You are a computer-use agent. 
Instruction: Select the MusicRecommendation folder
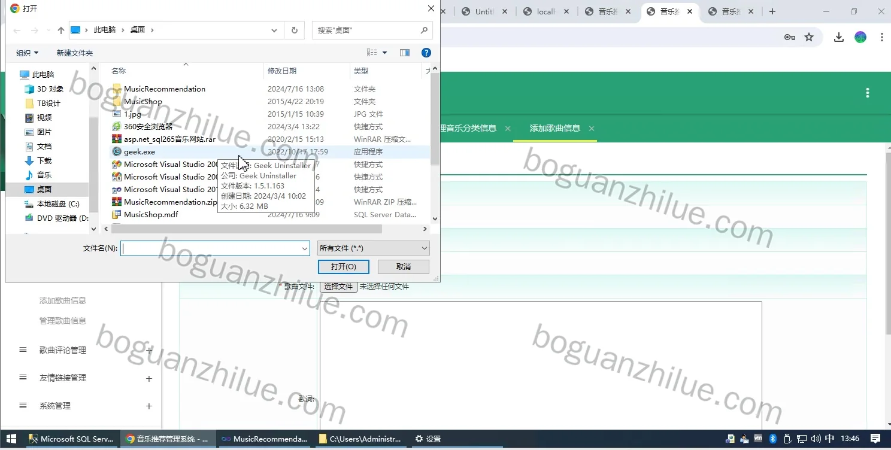[x=164, y=89]
